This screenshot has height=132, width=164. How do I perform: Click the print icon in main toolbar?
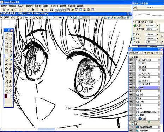(x=51, y=10)
